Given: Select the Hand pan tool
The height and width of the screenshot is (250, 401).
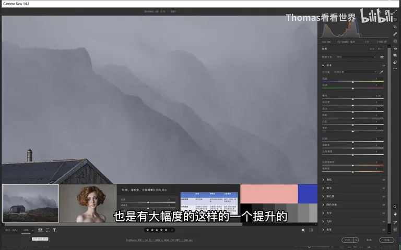Looking at the screenshot, I should pyautogui.click(x=395, y=214).
